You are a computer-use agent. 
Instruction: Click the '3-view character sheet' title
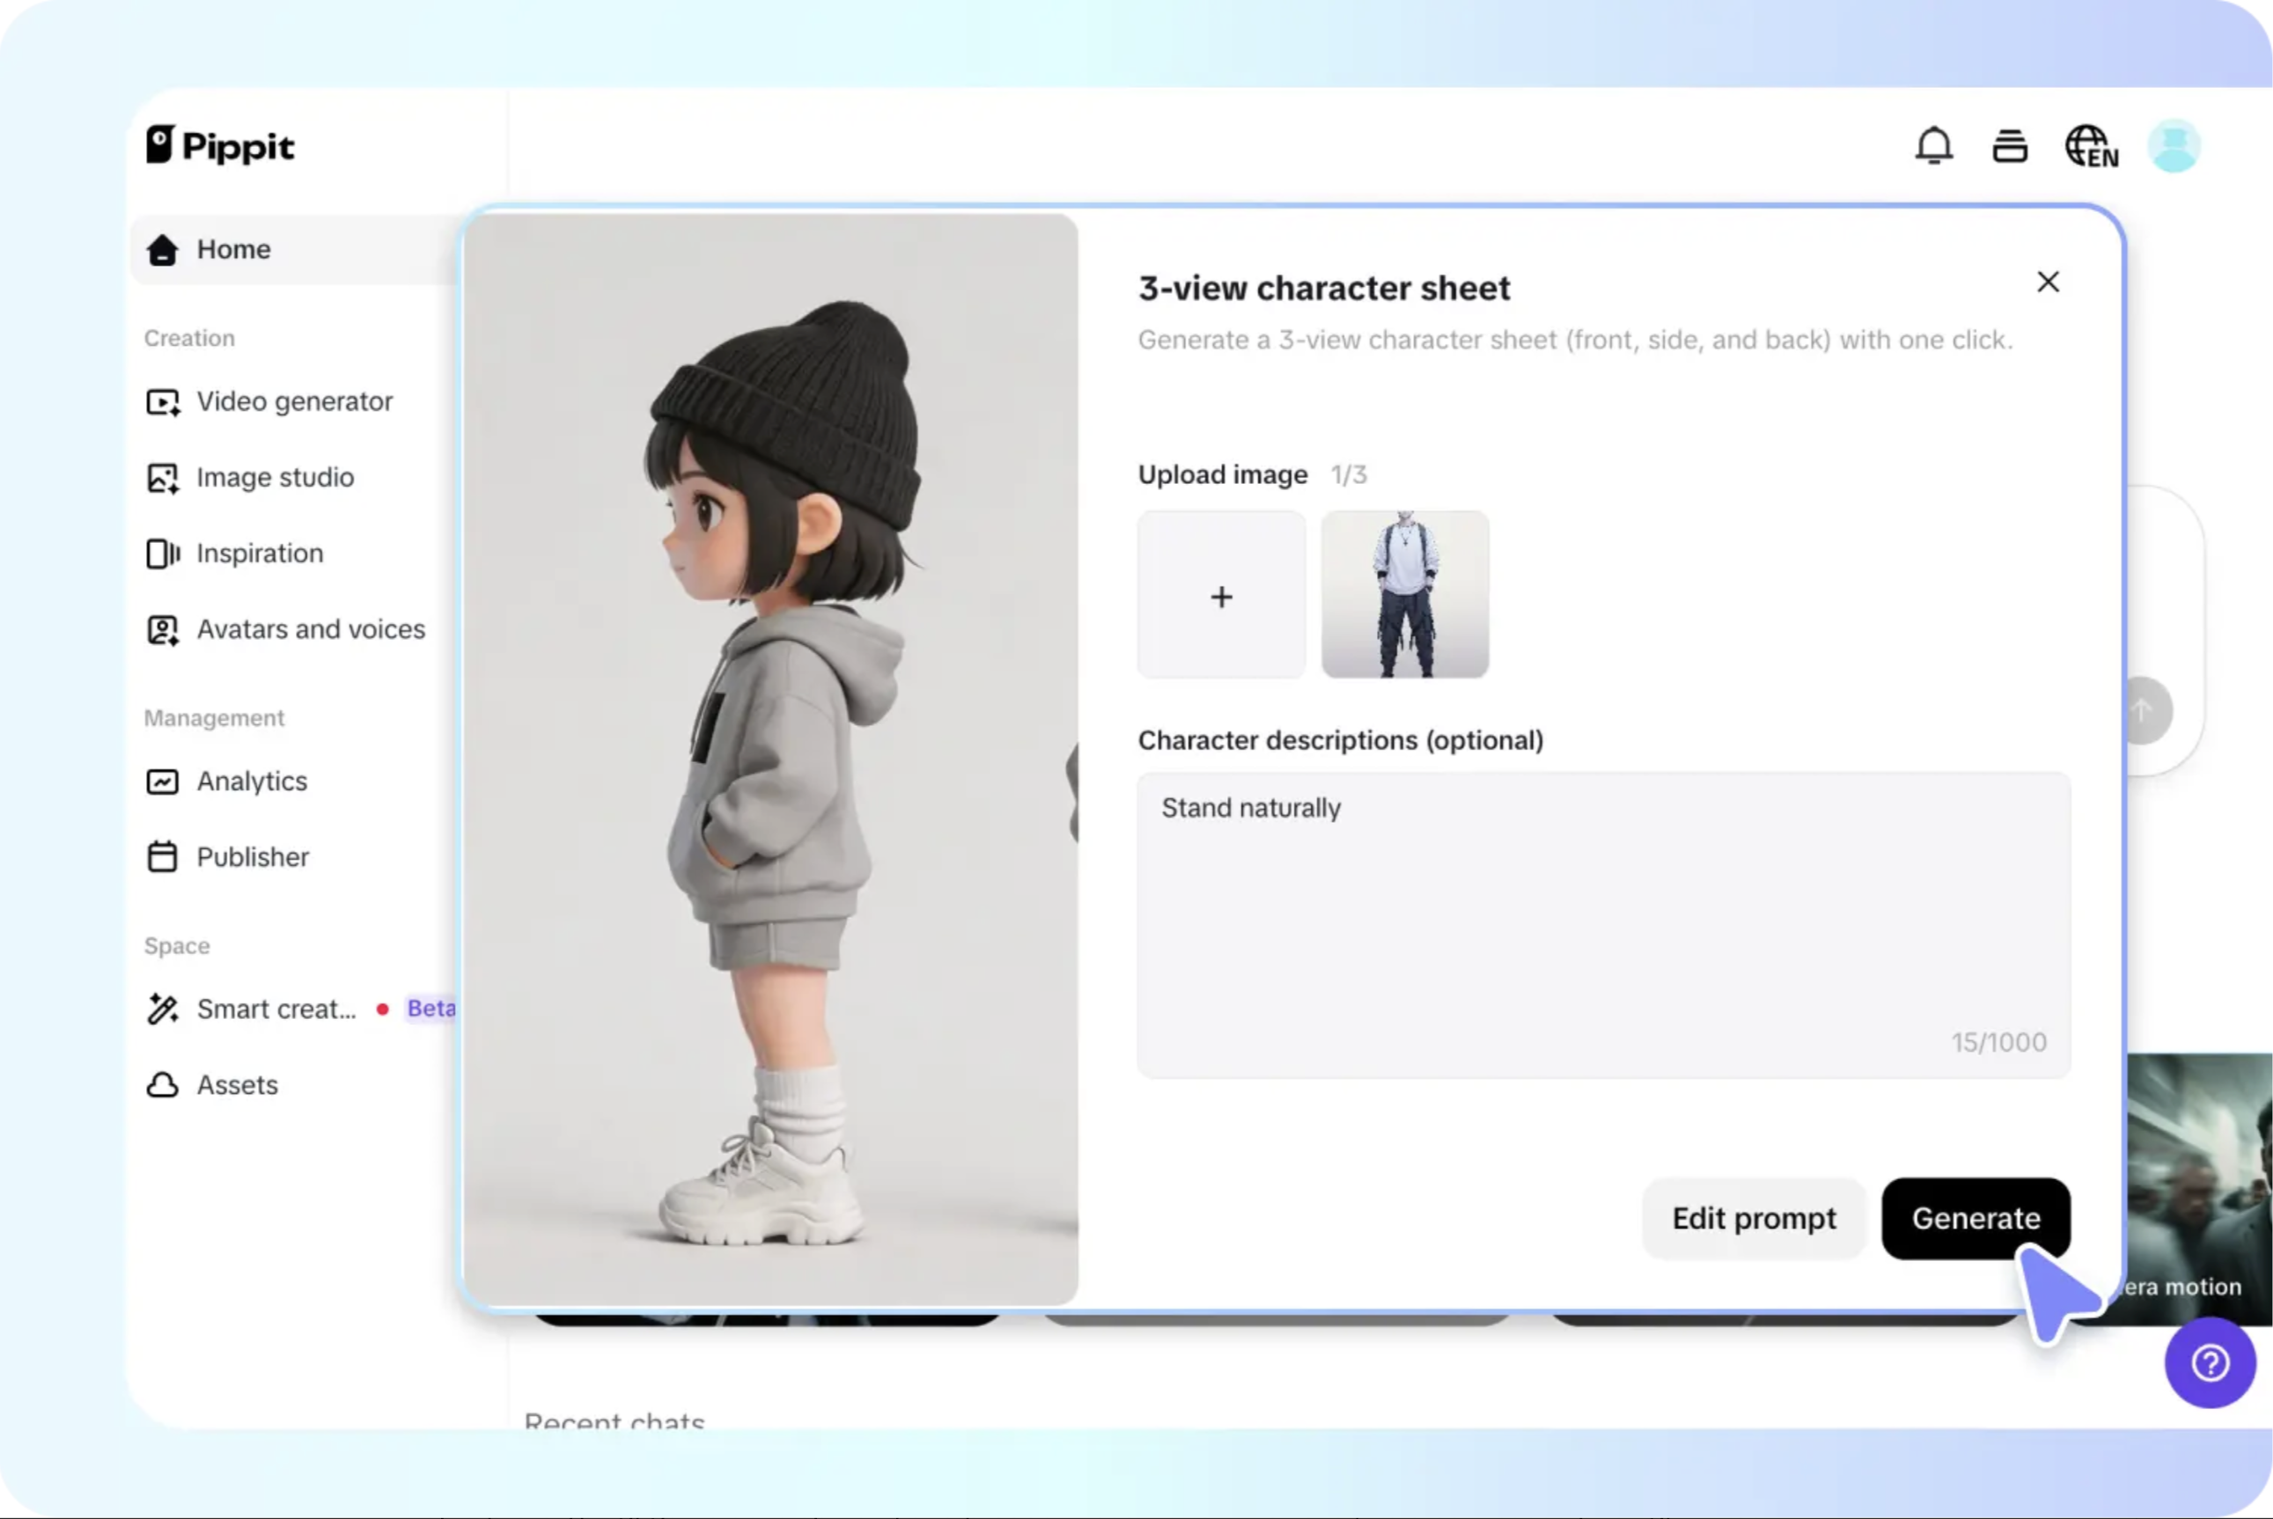click(x=1323, y=289)
